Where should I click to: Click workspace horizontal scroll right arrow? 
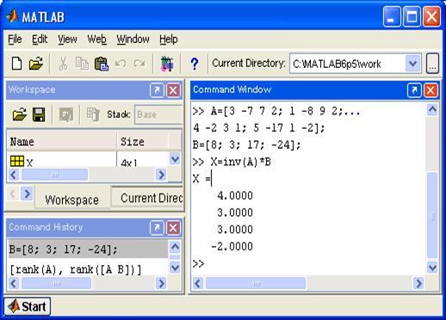[162, 175]
